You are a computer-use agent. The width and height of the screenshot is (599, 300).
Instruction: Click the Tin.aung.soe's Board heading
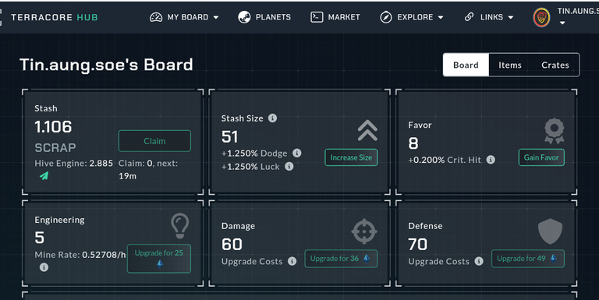coord(106,65)
